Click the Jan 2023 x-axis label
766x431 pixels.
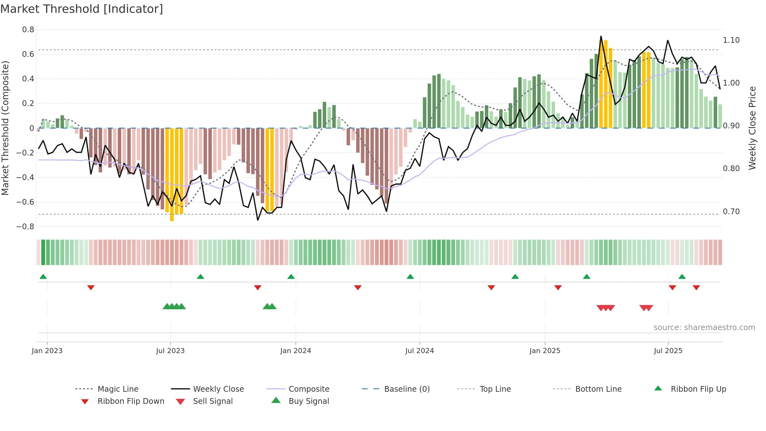pyautogui.click(x=47, y=351)
